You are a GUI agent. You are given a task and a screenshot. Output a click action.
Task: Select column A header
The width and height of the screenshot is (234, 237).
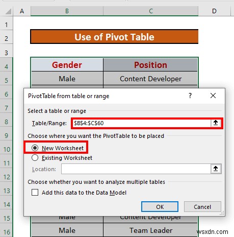tap(22, 11)
